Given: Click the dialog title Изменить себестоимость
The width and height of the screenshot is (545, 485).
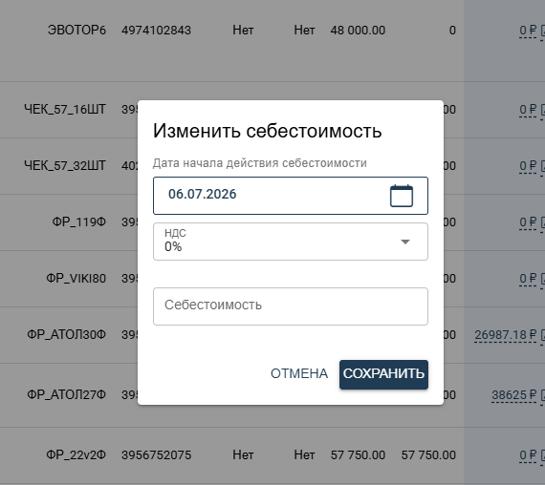Looking at the screenshot, I should [268, 131].
